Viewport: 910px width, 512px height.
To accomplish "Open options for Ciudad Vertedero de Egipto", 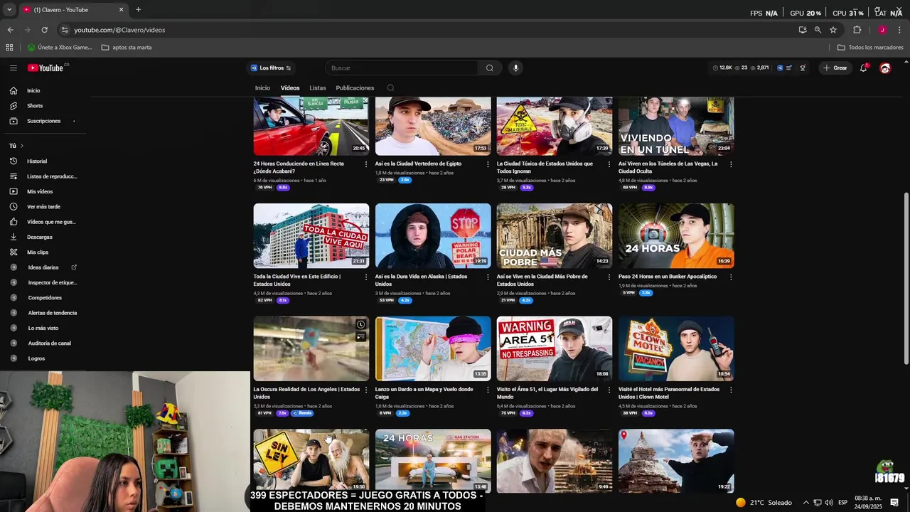I will pos(488,164).
